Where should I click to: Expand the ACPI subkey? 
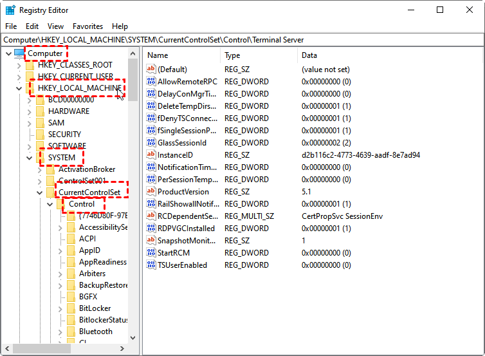(60, 239)
